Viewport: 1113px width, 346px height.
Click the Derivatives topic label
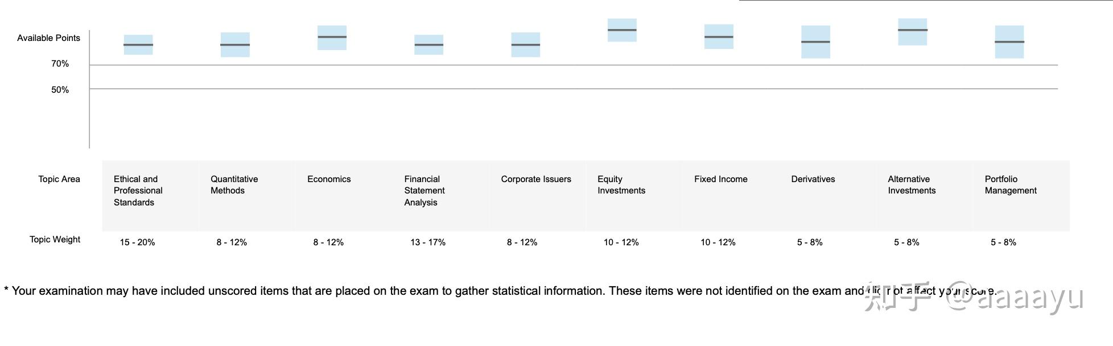pyautogui.click(x=813, y=179)
